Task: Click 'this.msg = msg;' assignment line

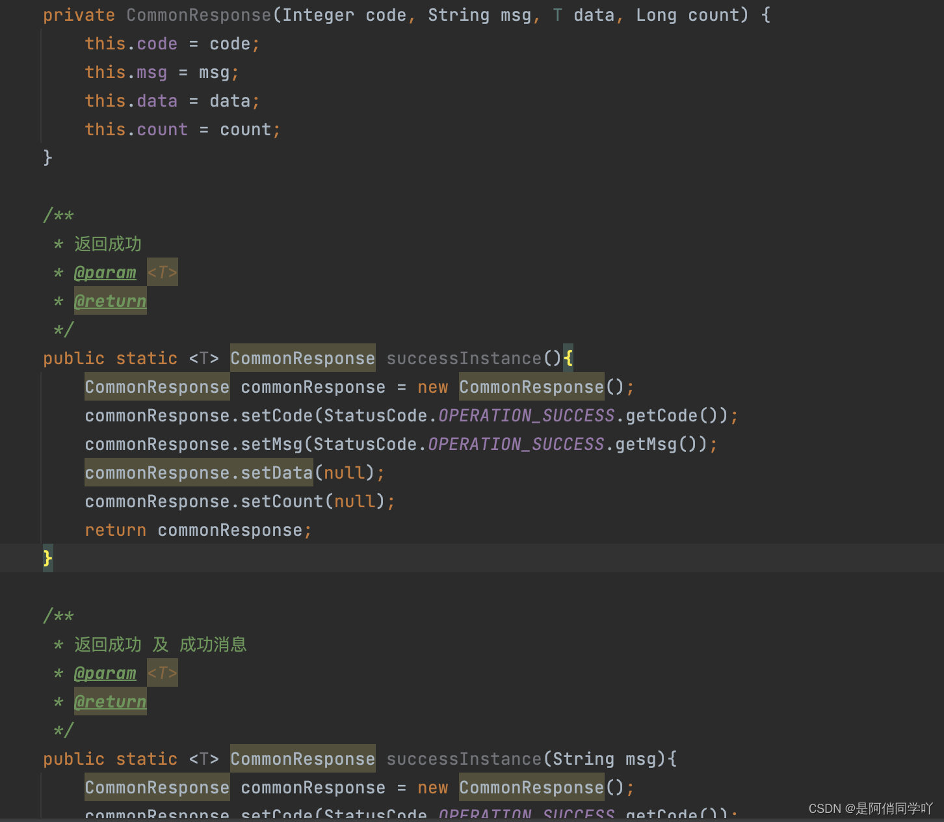Action: [x=162, y=72]
